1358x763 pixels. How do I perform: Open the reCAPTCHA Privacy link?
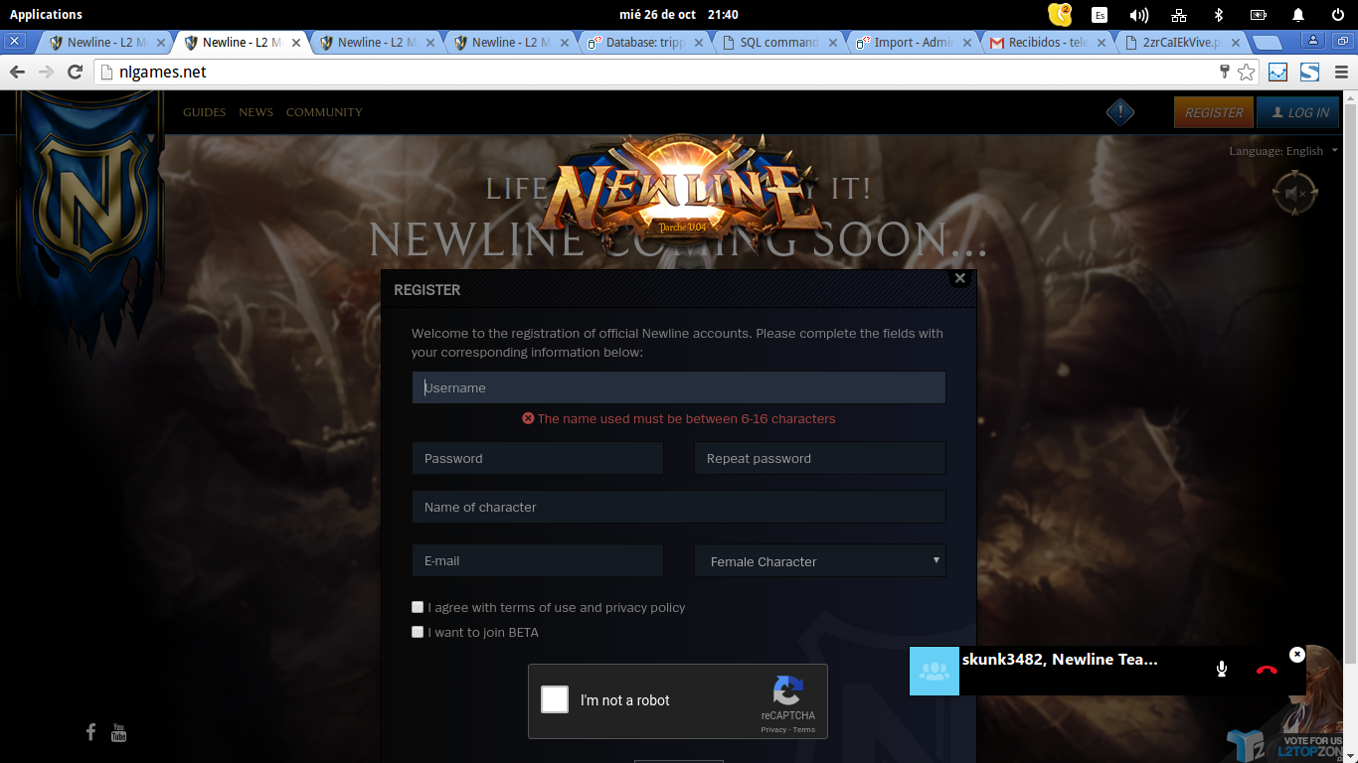[x=773, y=729]
